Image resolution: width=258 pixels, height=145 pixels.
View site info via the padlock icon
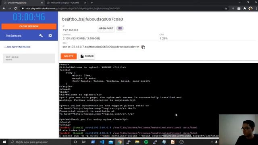click(x=23, y=8)
